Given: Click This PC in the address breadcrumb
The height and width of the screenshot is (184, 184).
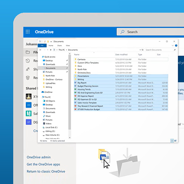Looking at the screenshot, I should (62, 50).
